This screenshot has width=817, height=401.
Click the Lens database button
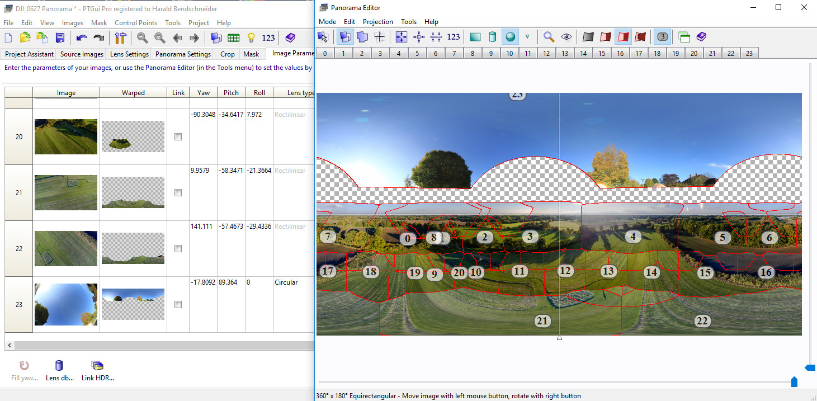[59, 371]
